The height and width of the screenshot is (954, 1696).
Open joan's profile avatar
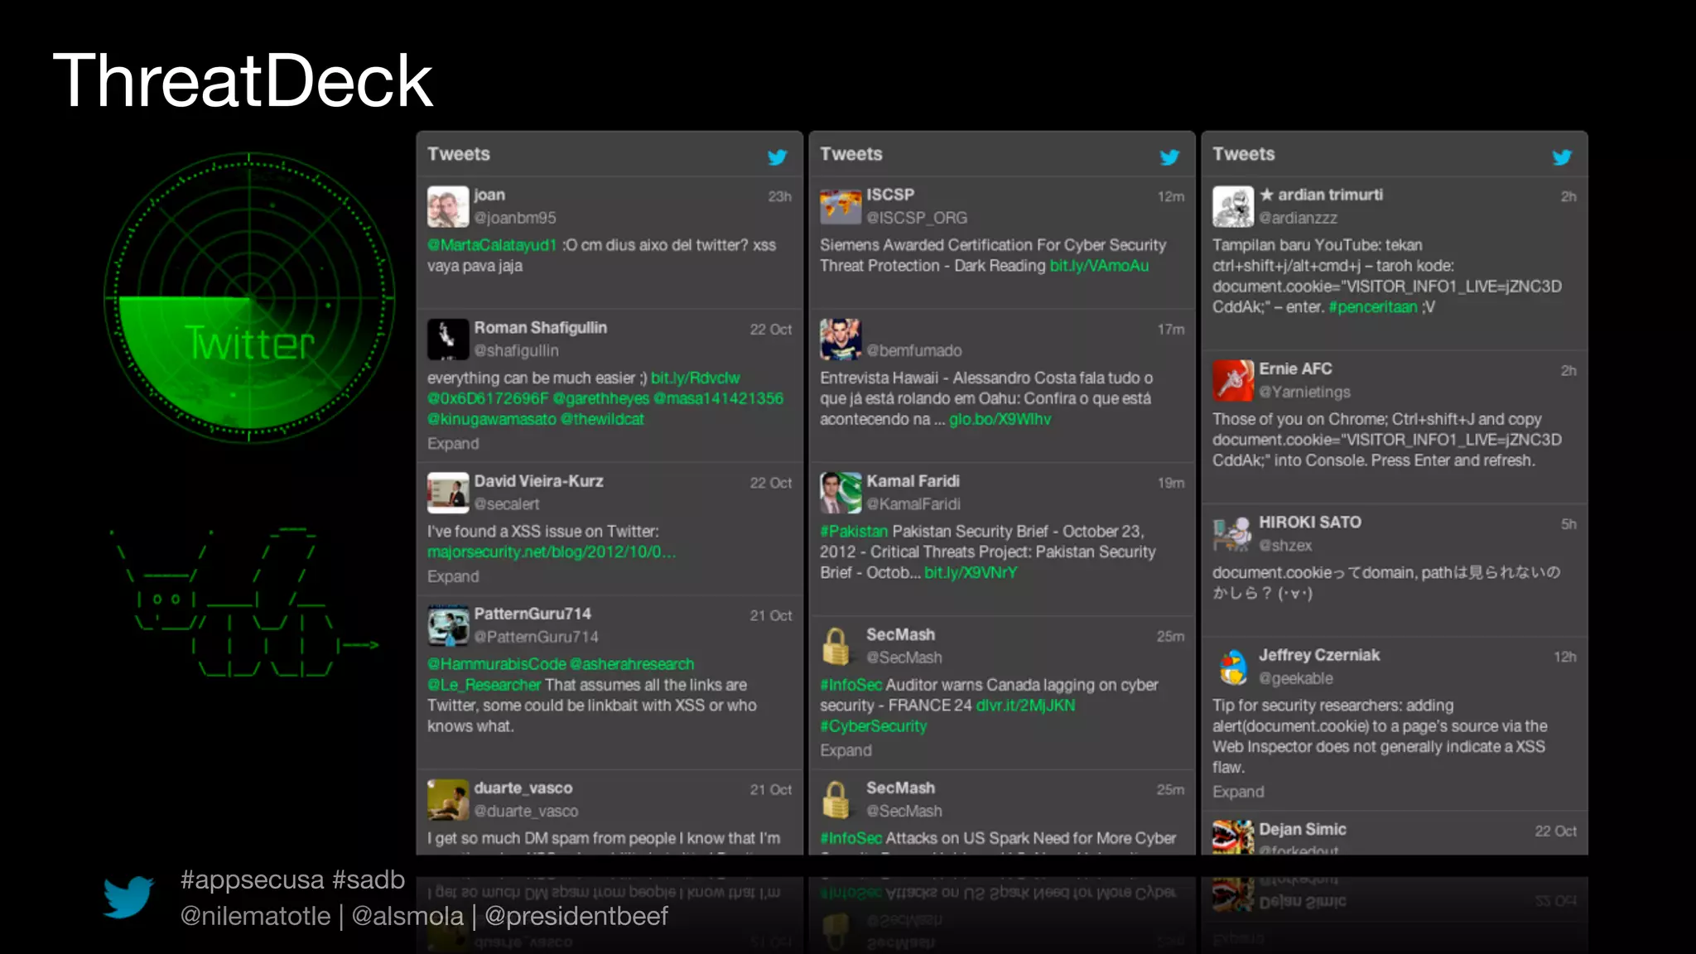(x=448, y=206)
